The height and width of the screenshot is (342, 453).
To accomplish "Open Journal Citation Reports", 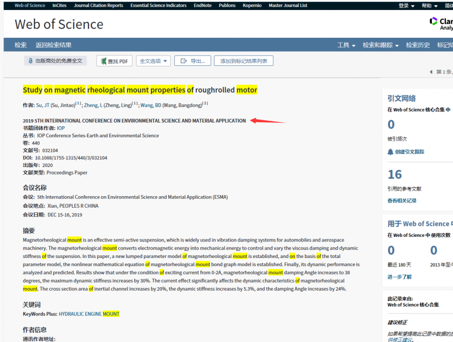I will (98, 6).
